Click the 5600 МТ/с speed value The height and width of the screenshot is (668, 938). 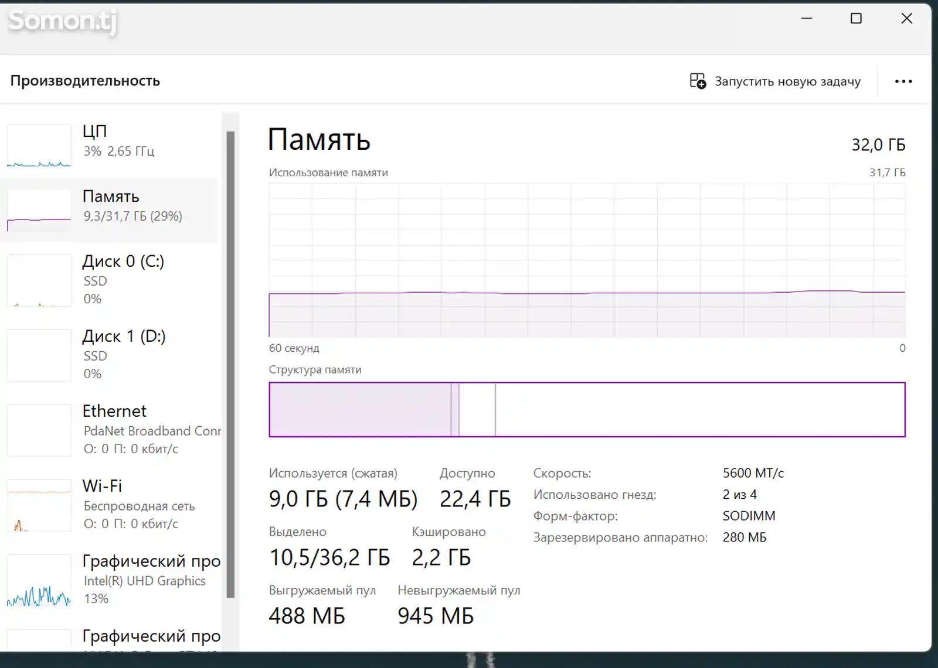pos(753,473)
